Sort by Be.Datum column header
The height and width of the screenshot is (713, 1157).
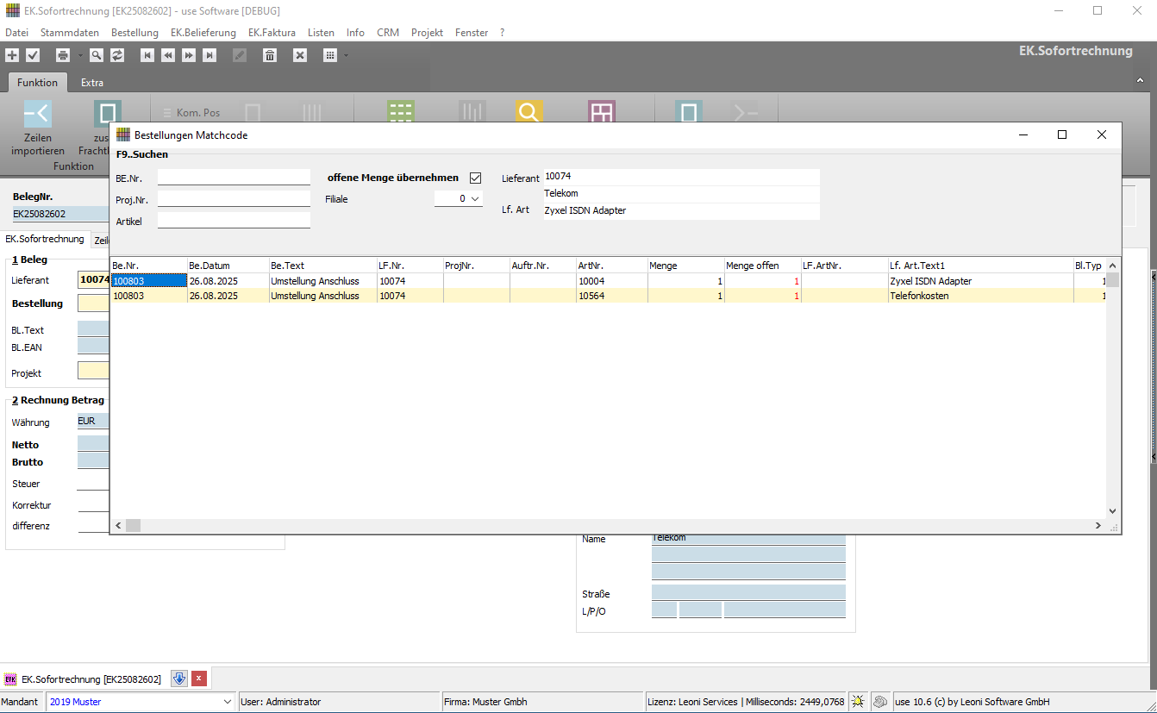(x=228, y=266)
